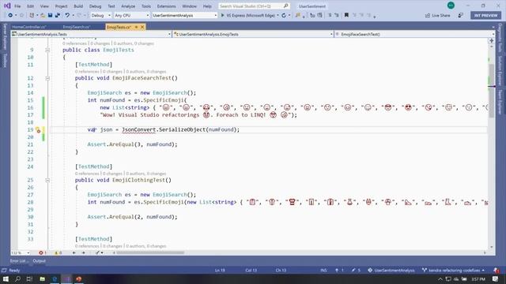This screenshot has height=284, width=506.
Task: Click the New Project toolbar icon
Action: 32,15
